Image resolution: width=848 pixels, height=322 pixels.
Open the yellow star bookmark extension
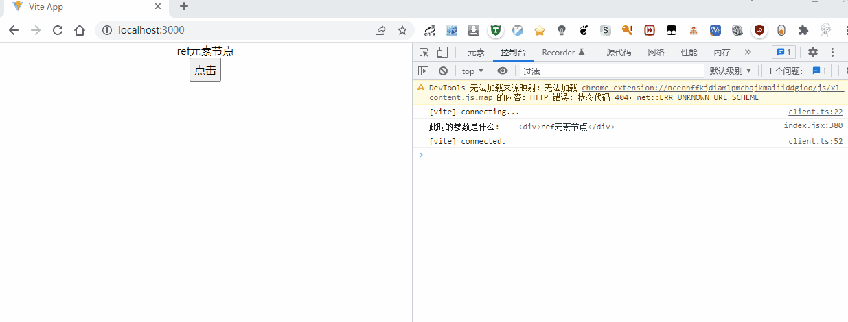coord(540,30)
